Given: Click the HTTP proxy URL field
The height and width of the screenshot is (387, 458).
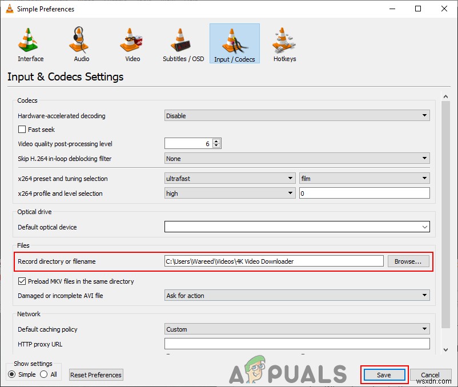Looking at the screenshot, I should tap(297, 344).
